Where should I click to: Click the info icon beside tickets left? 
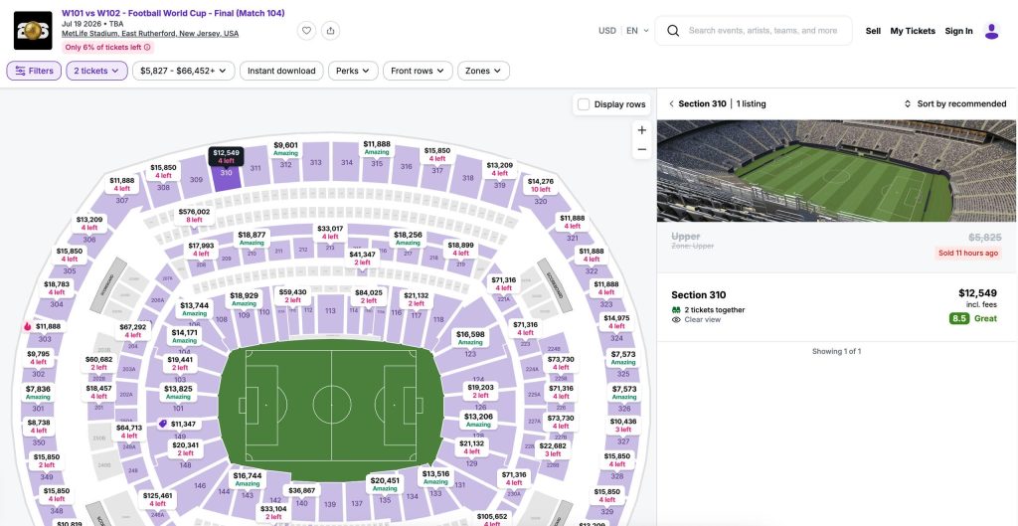[x=147, y=48]
